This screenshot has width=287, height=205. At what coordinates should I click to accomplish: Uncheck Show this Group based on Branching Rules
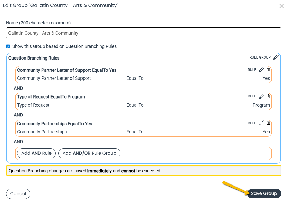(x=8, y=46)
